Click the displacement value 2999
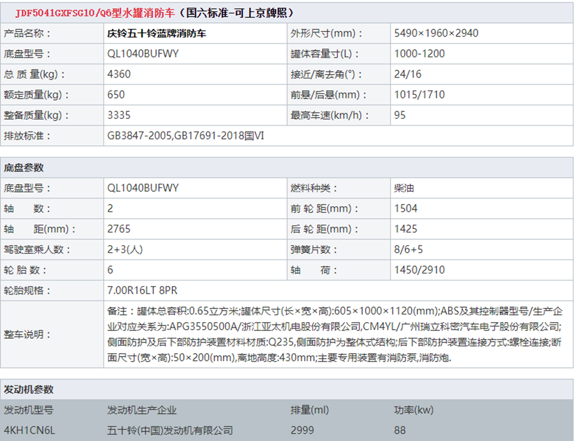575x441 pixels. [x=302, y=431]
